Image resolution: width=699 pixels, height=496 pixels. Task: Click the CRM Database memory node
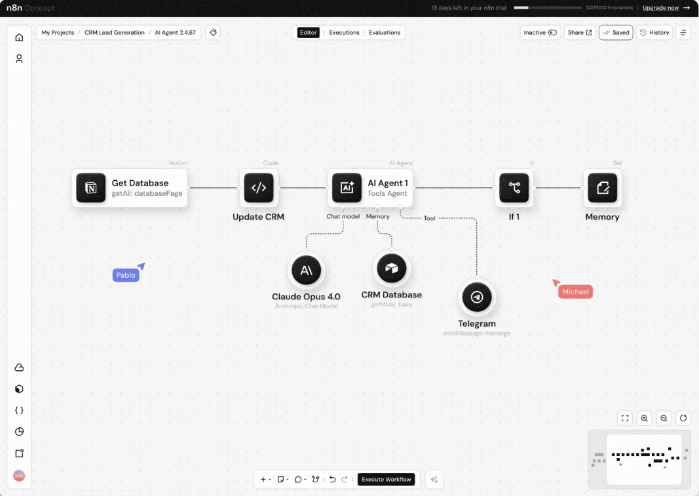(x=392, y=268)
